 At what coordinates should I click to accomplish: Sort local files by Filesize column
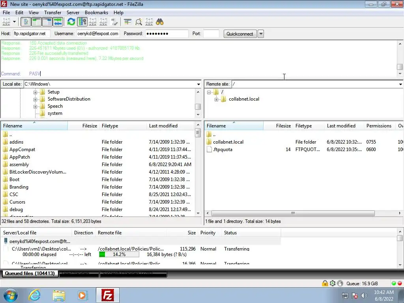coord(84,126)
